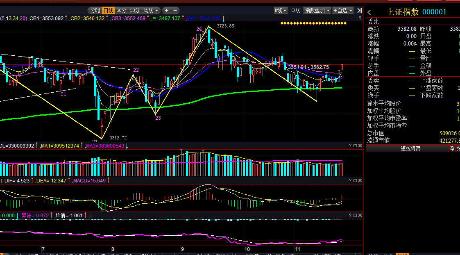Zoom out chart with the minus button
This screenshot has height=255, width=460.
click(175, 11)
